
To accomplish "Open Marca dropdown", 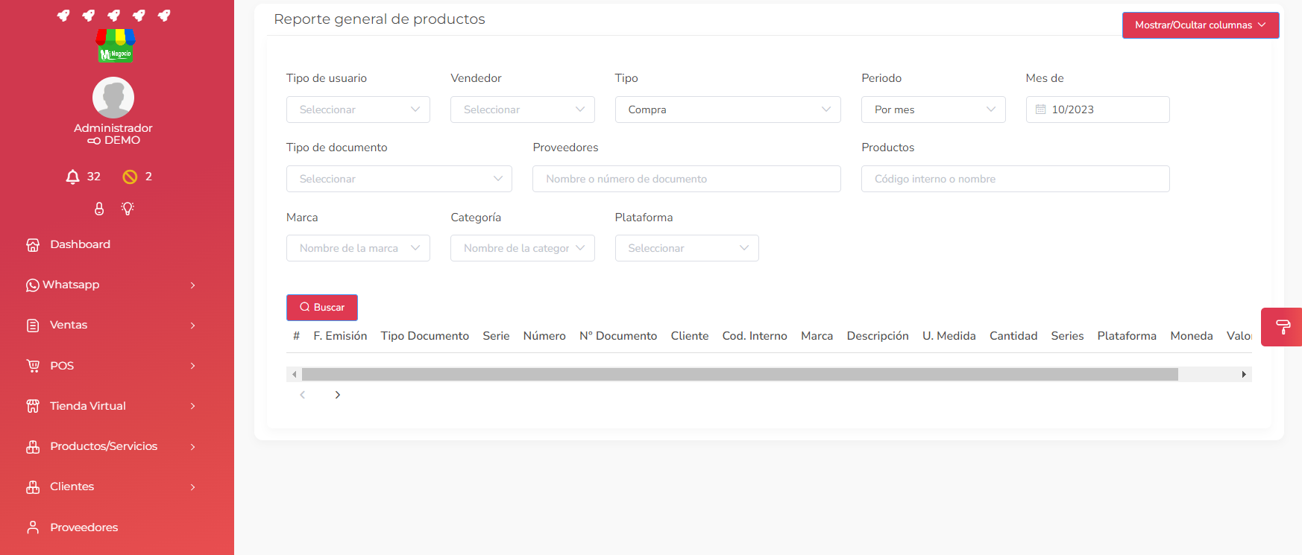I will tap(358, 248).
